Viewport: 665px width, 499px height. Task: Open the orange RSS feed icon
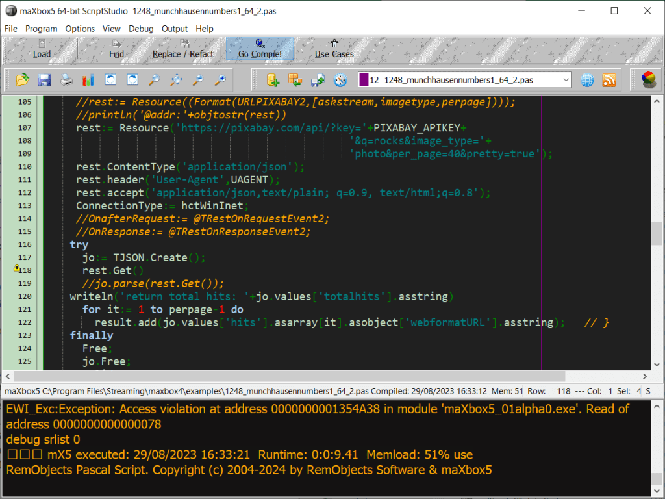coord(609,80)
